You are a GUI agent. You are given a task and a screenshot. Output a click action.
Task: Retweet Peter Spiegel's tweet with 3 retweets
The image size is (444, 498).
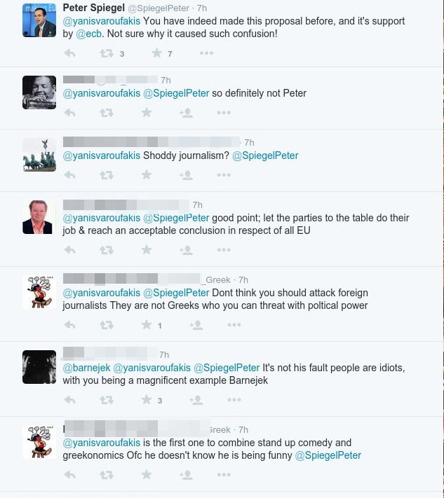pyautogui.click(x=107, y=53)
